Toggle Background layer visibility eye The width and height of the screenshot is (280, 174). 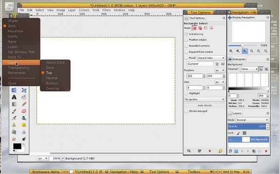pyautogui.click(x=231, y=139)
